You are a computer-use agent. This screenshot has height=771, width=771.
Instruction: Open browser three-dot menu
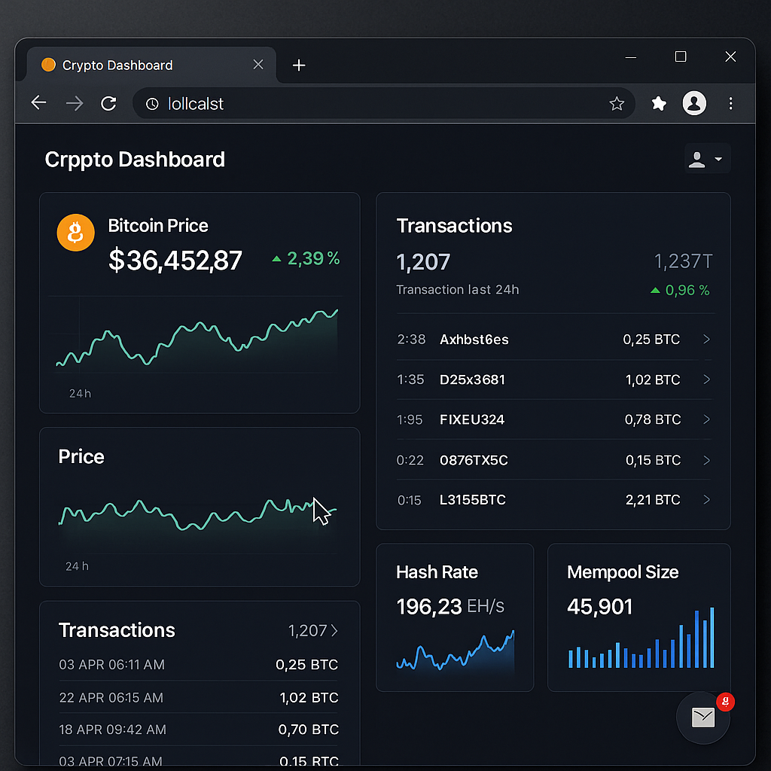730,103
